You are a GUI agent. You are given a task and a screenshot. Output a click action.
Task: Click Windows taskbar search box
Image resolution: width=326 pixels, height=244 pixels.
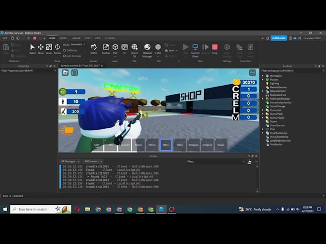point(41,209)
